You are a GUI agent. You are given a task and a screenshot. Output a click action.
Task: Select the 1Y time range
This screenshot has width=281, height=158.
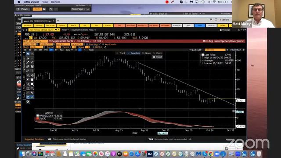51,50
